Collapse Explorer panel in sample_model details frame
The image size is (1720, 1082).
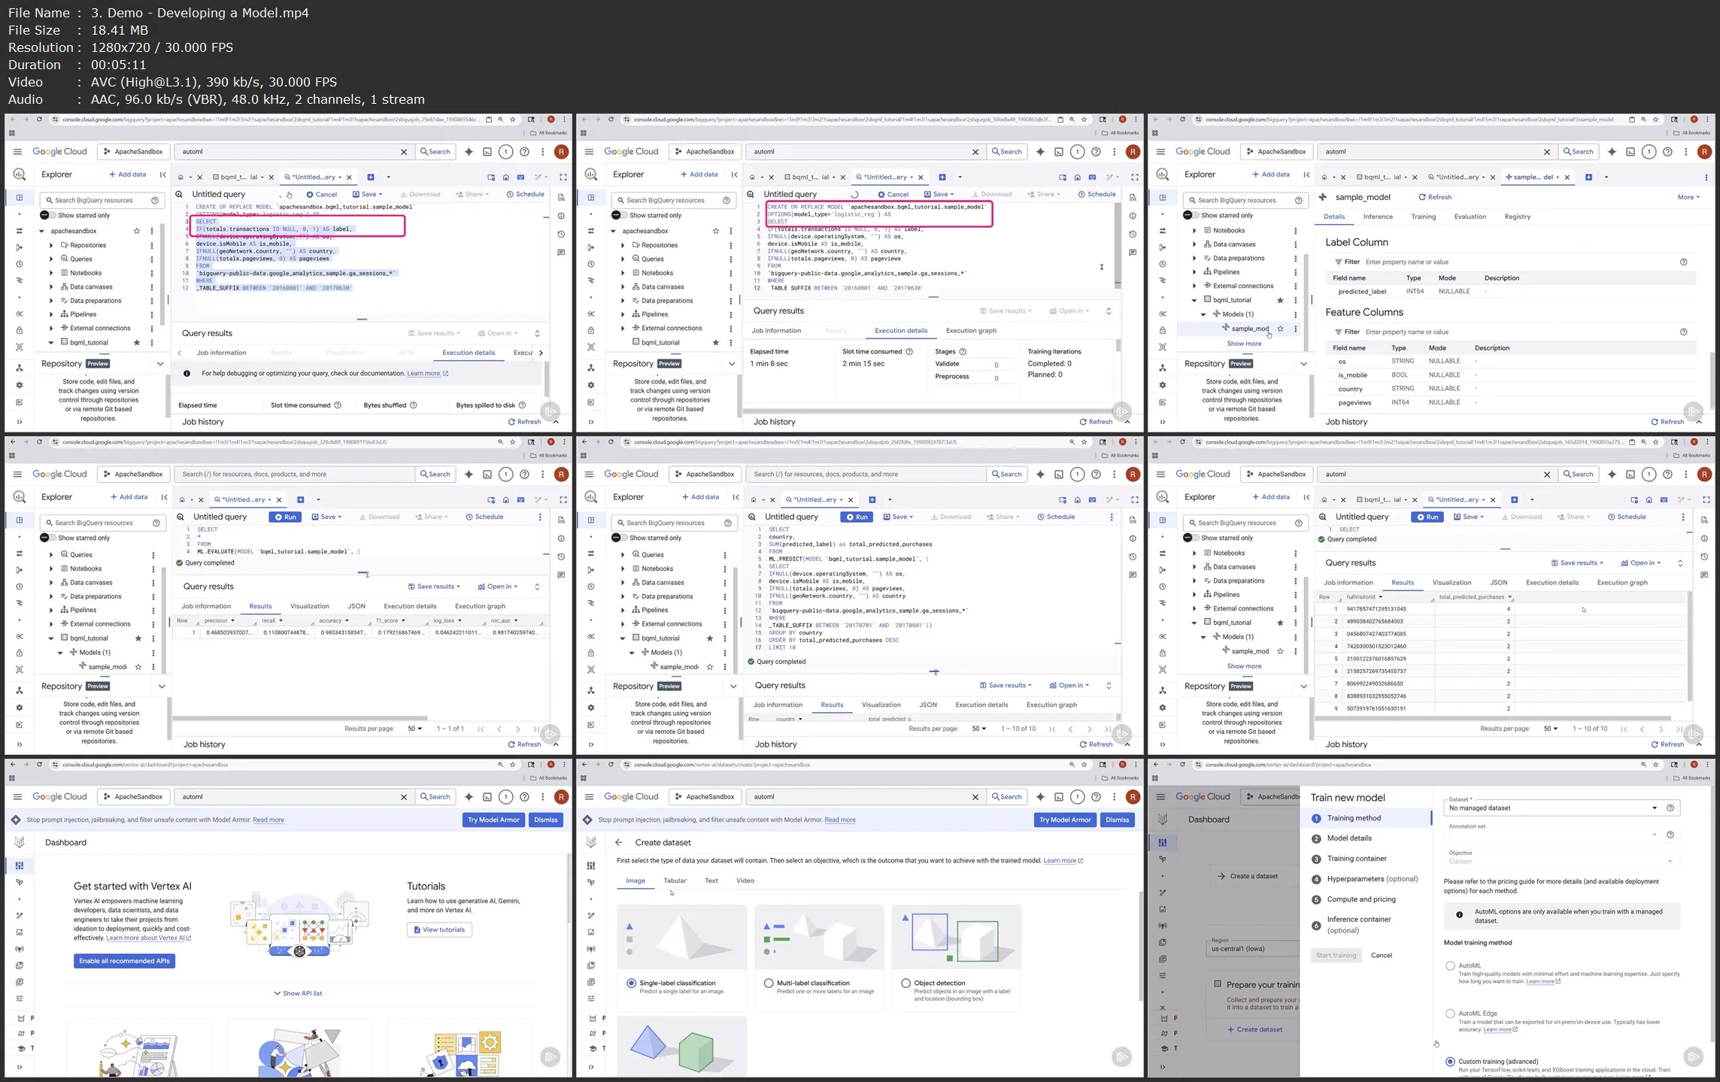[1306, 174]
